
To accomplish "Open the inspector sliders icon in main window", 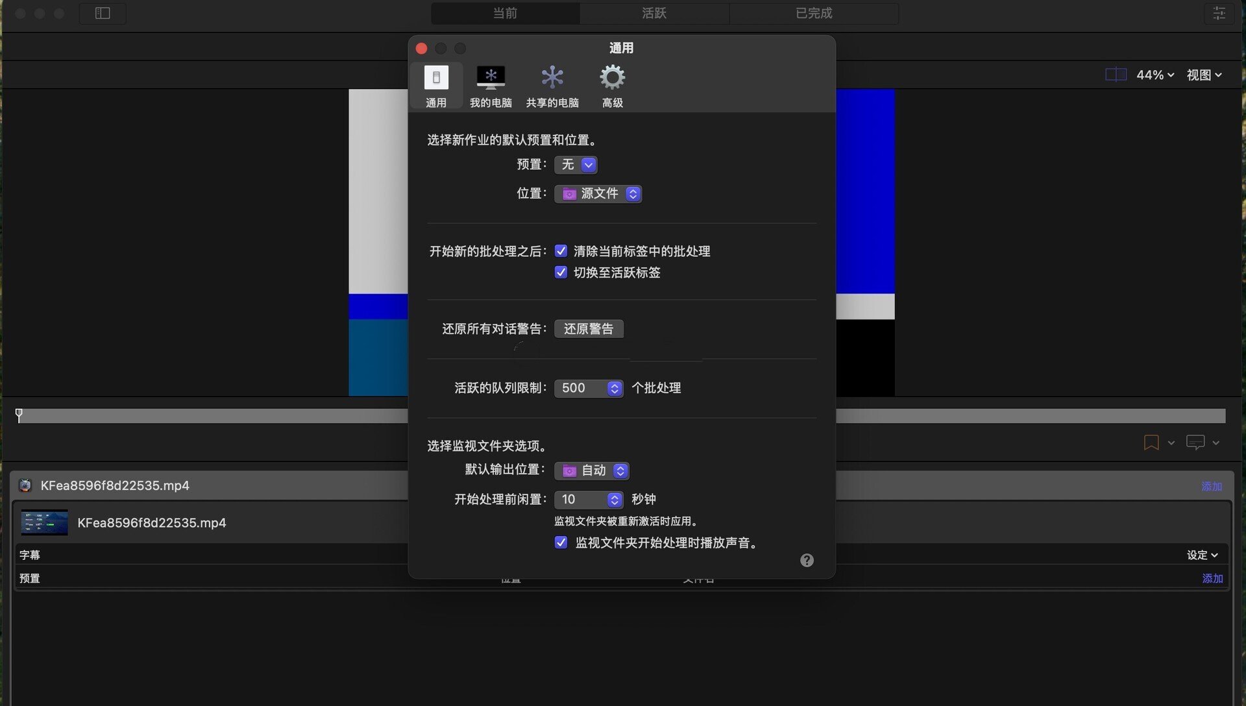I will click(x=1219, y=13).
